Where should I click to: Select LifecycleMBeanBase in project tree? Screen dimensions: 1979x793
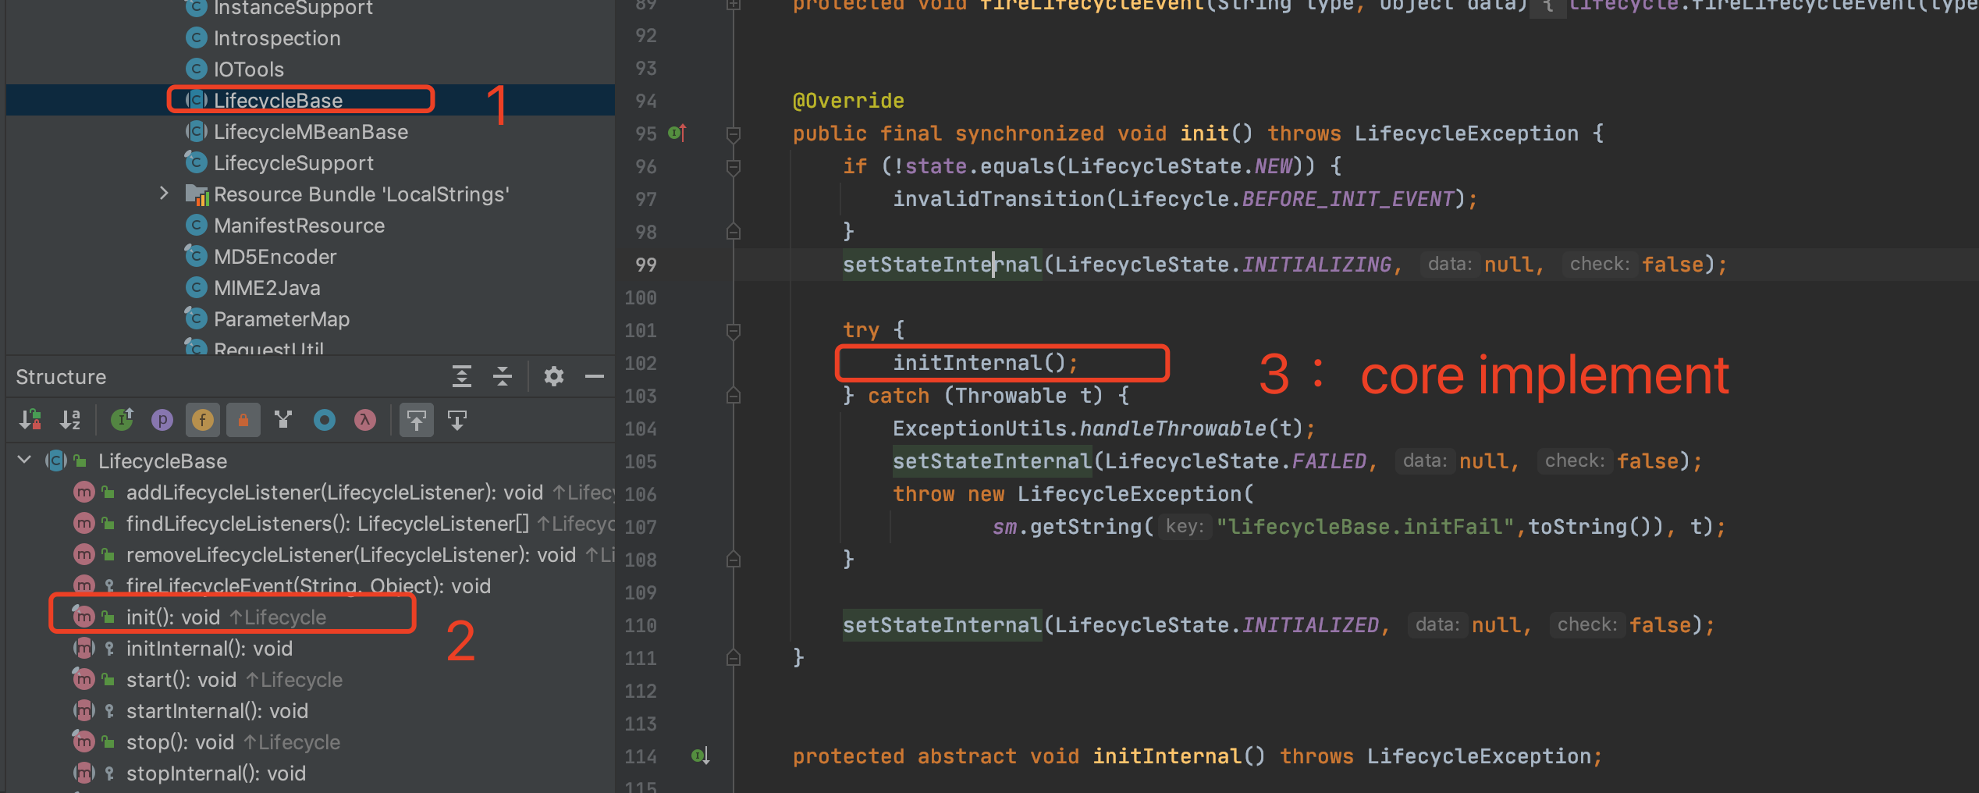(x=311, y=131)
